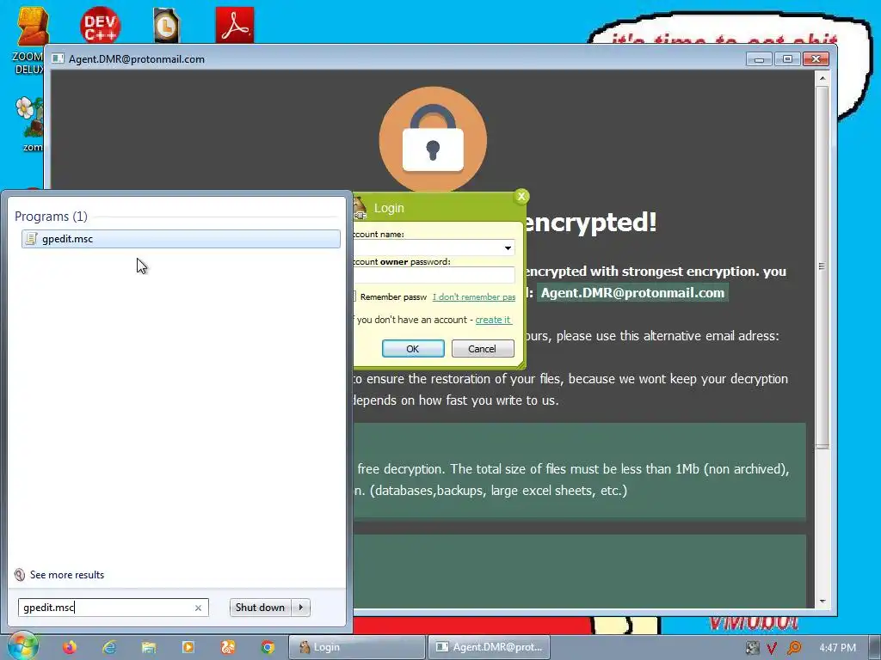The image size is (881, 660).
Task: Launch Google Chrome from the taskbar
Action: point(268,647)
